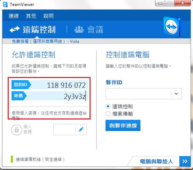Viewport: 193px width, 170px height.
Task: Click the 免費授權 license link
Action: click(x=46, y=41)
